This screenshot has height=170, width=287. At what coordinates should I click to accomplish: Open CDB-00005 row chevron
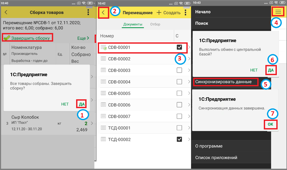189,93
